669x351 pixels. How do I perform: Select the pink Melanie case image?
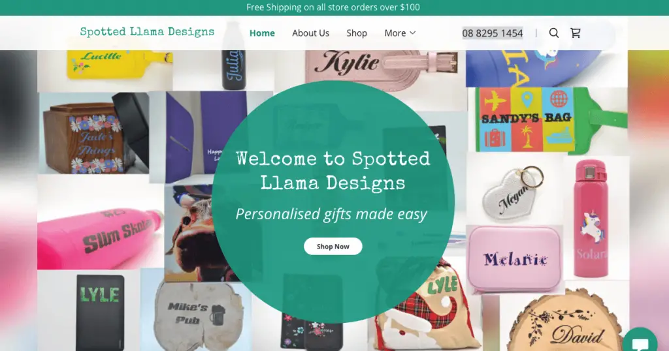click(515, 258)
